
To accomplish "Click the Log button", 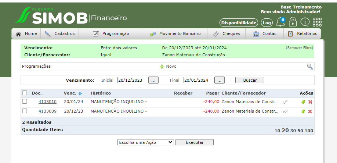I will click(x=267, y=22).
